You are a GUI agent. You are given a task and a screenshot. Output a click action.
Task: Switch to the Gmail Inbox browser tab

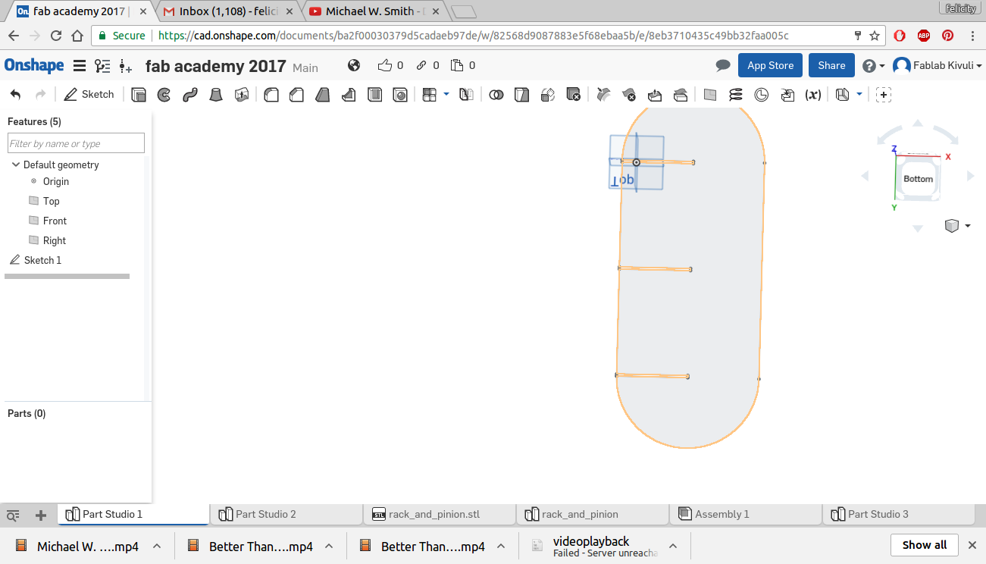pos(227,11)
